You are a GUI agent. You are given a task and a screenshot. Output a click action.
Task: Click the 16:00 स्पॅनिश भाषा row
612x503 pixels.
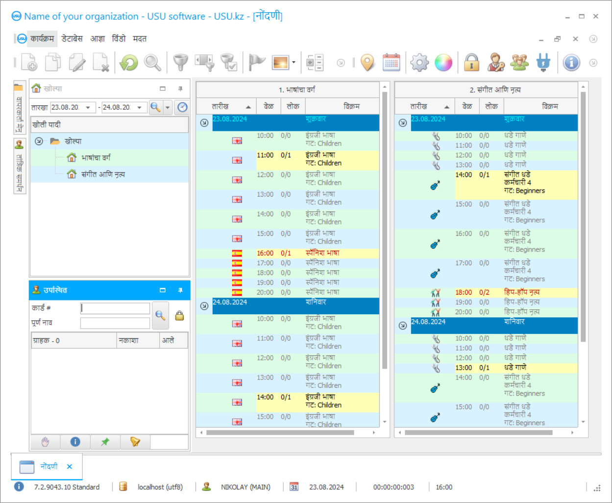point(288,253)
